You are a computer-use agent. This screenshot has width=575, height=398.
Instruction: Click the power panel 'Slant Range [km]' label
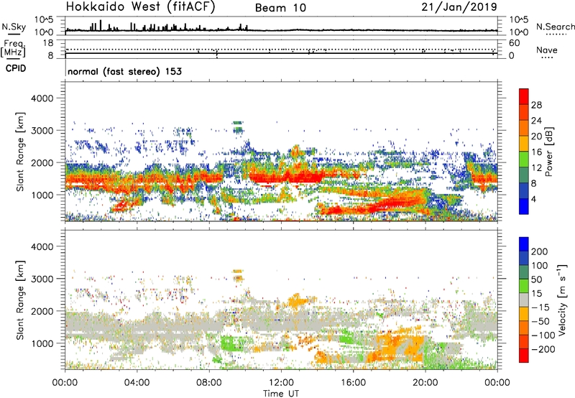click(21, 152)
